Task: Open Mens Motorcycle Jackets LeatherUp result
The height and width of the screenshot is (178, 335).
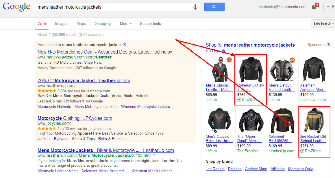Action: 106,150
